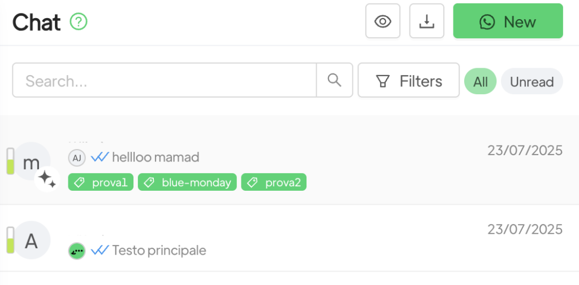Click the battery level indicator beside avatar m
This screenshot has height=285, width=579.
tap(10, 161)
